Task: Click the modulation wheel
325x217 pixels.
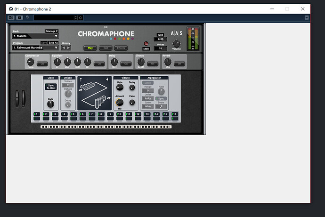Action: click(x=24, y=98)
